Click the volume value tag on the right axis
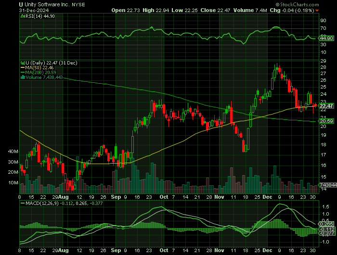Screen dimensions: 337x255 coord(328,185)
